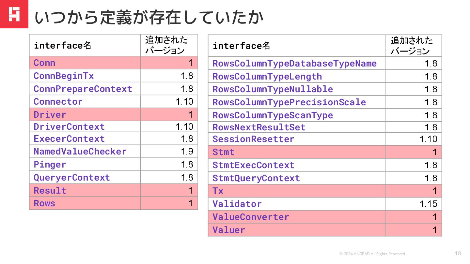Select the ValueConverter link
This screenshot has height=264, width=470.
[251, 217]
